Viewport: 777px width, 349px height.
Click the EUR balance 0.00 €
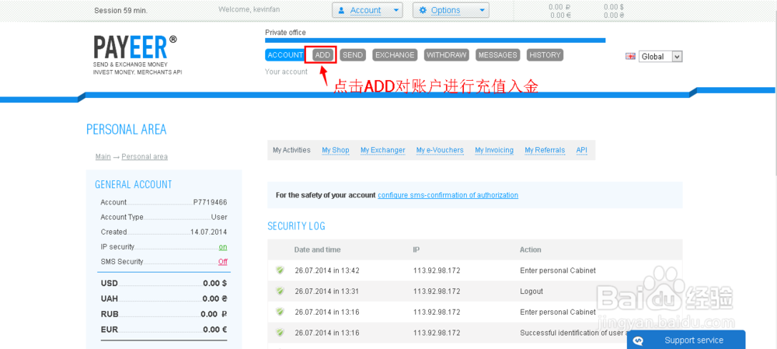click(x=215, y=329)
